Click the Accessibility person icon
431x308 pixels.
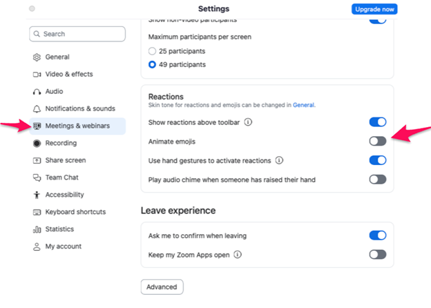[37, 195]
